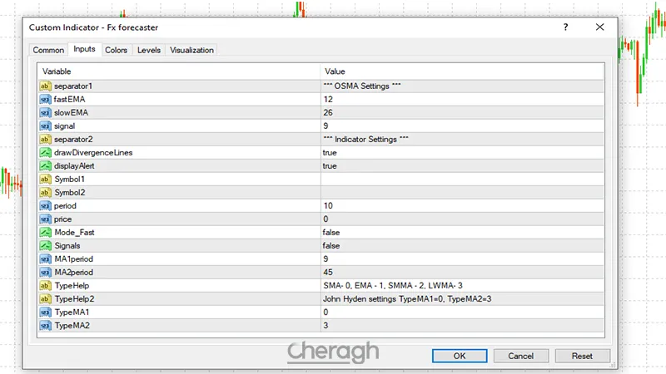Click the string icon beside separator1
The width and height of the screenshot is (666, 374).
pos(45,86)
